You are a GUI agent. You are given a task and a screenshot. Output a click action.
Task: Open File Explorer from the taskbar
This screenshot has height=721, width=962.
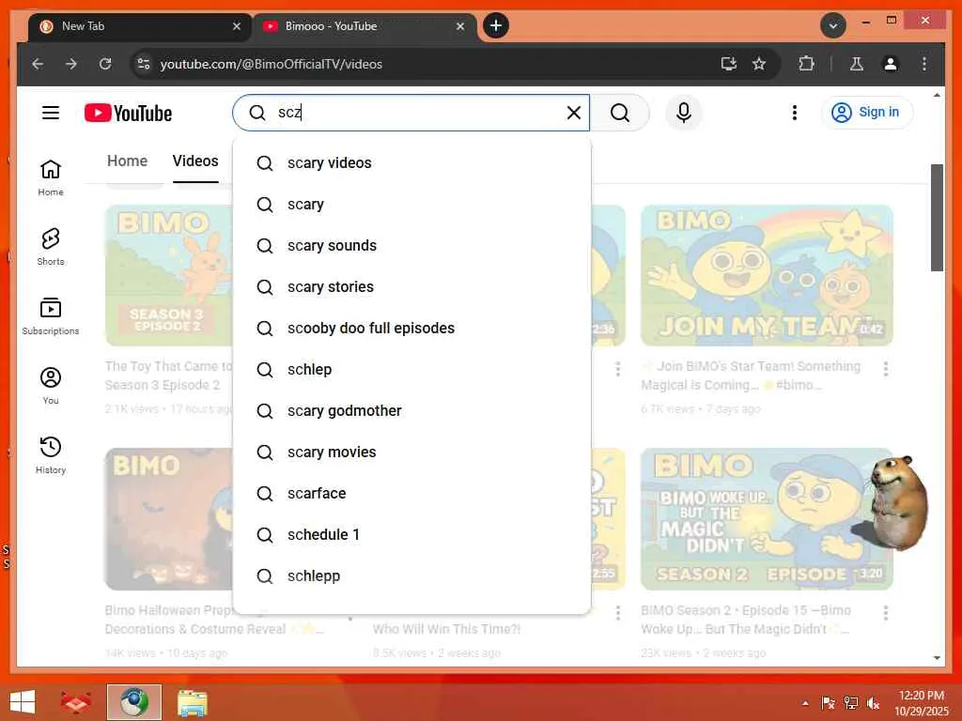[x=192, y=702]
